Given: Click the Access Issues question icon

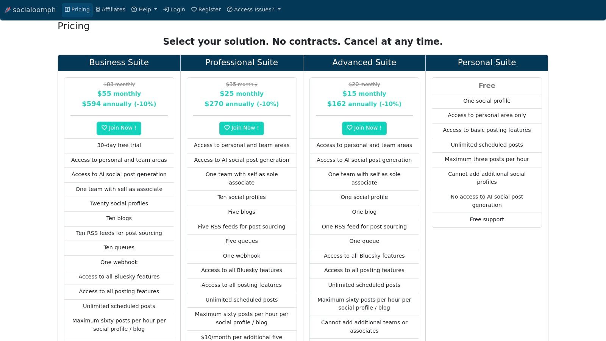Looking at the screenshot, I should coord(230,9).
